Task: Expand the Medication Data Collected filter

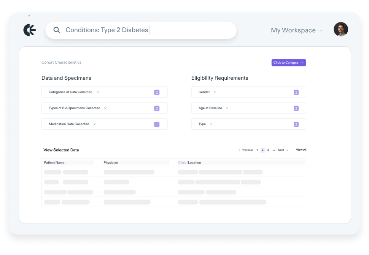Action: (95, 124)
